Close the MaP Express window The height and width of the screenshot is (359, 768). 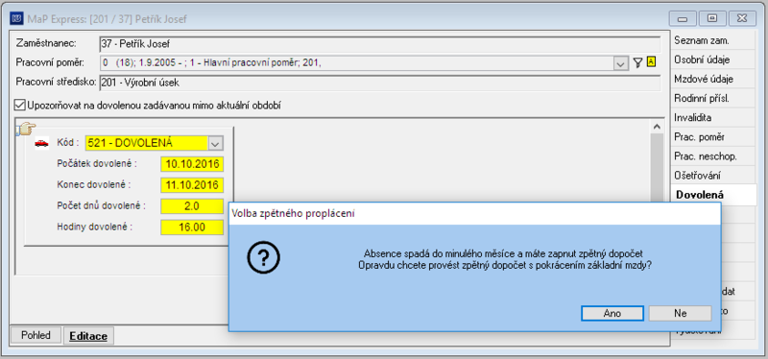click(x=742, y=19)
